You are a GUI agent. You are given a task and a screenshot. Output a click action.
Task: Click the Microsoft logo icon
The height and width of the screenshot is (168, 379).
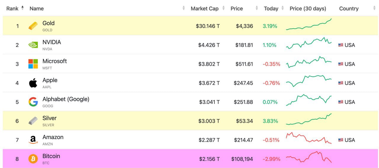click(33, 64)
